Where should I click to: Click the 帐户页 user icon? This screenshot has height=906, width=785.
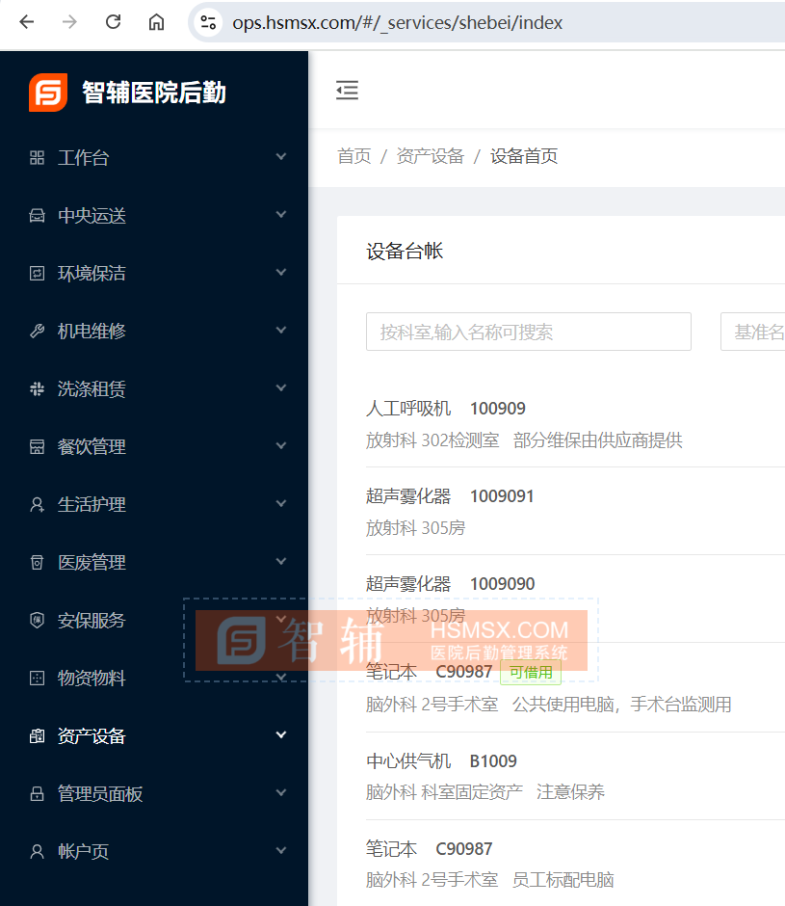click(38, 852)
